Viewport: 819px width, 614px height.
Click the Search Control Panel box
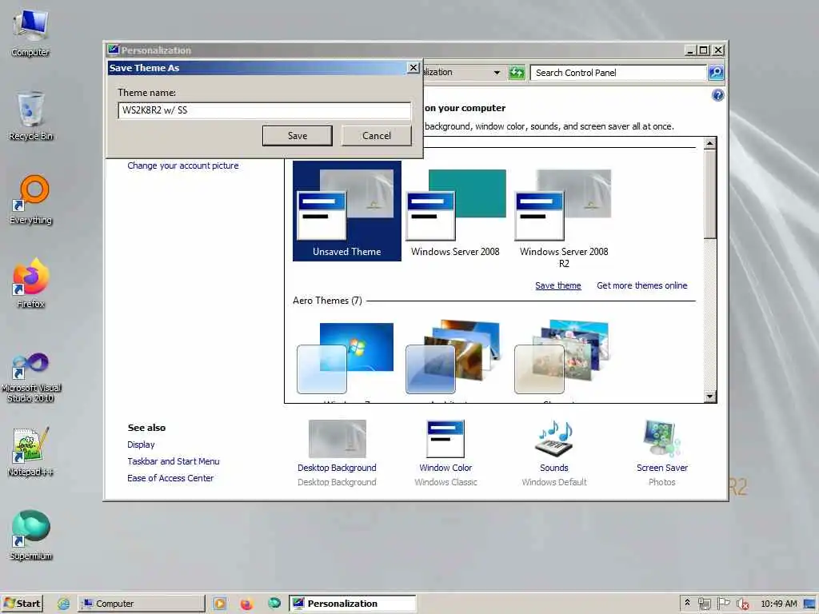click(618, 73)
